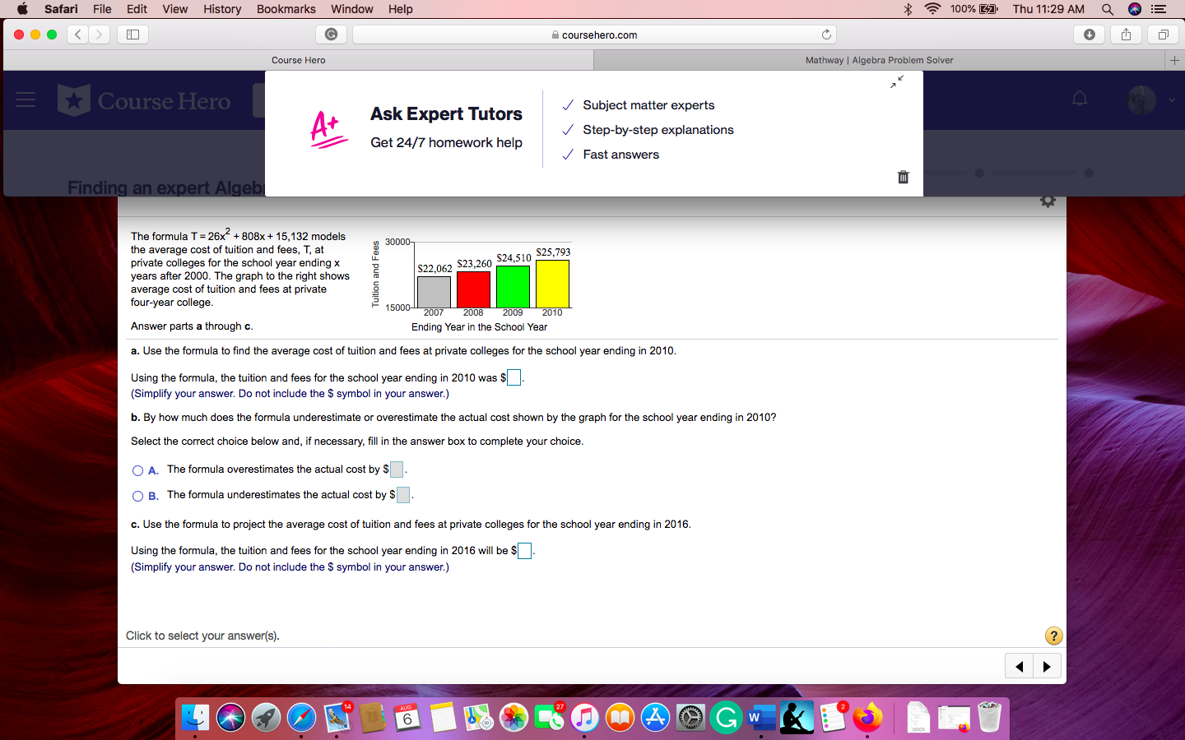The width and height of the screenshot is (1185, 740).
Task: Toggle Safari sidebar button
Action: click(132, 35)
